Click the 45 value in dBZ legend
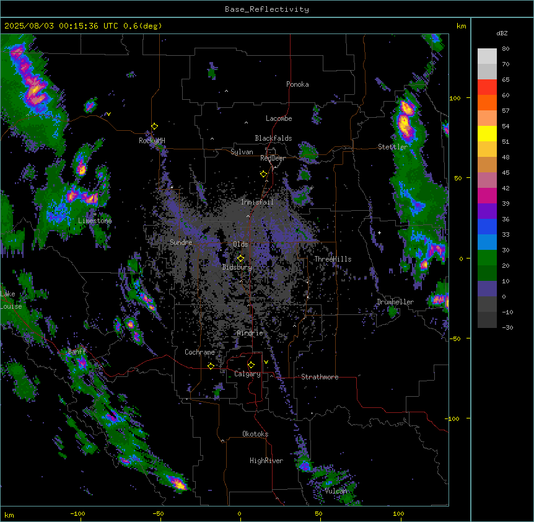Viewport: 534px width, 522px height. click(x=506, y=173)
